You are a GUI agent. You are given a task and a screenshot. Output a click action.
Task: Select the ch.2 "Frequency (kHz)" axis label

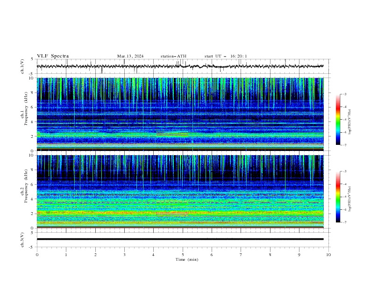[26, 186]
